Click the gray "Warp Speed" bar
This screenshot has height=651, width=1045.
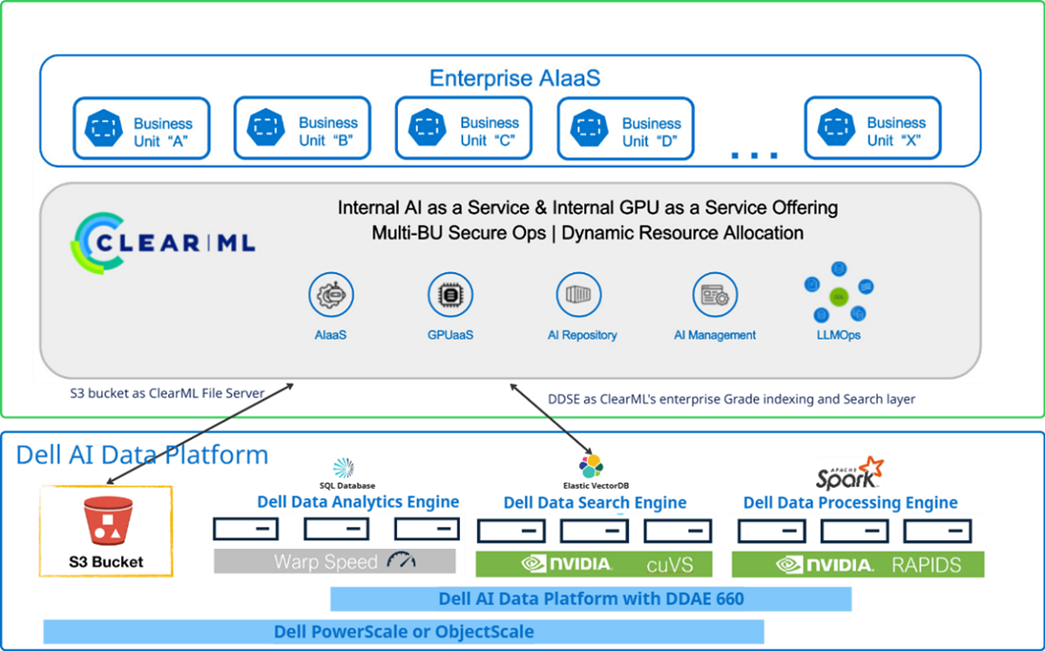(x=335, y=561)
